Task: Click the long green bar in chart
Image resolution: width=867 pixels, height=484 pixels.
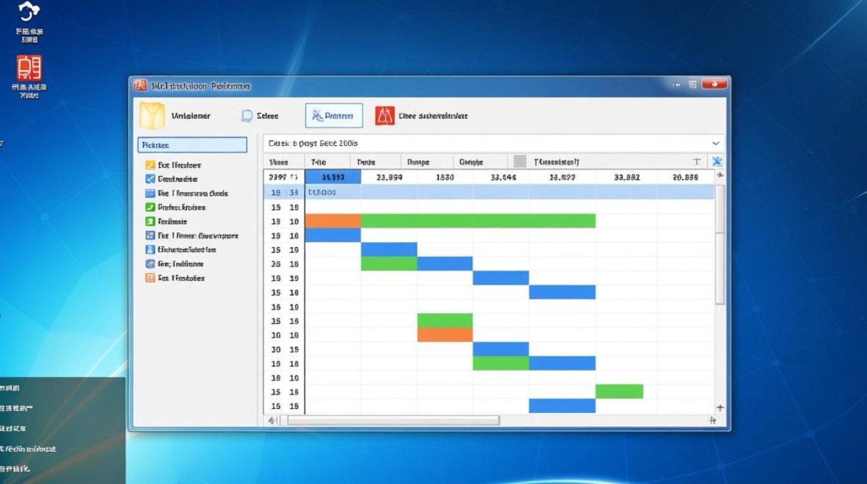Action: [477, 221]
